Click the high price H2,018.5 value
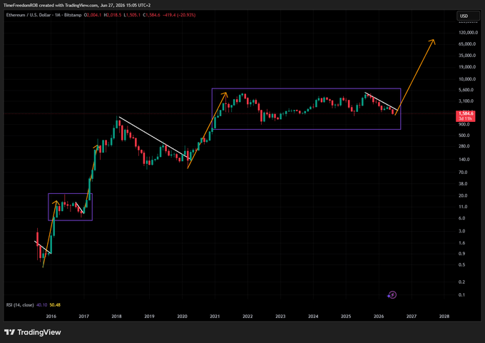Viewport: 485px width, 343px height. (x=113, y=15)
